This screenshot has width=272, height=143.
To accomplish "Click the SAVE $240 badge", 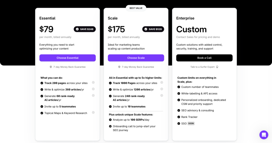I will coord(85,29).
